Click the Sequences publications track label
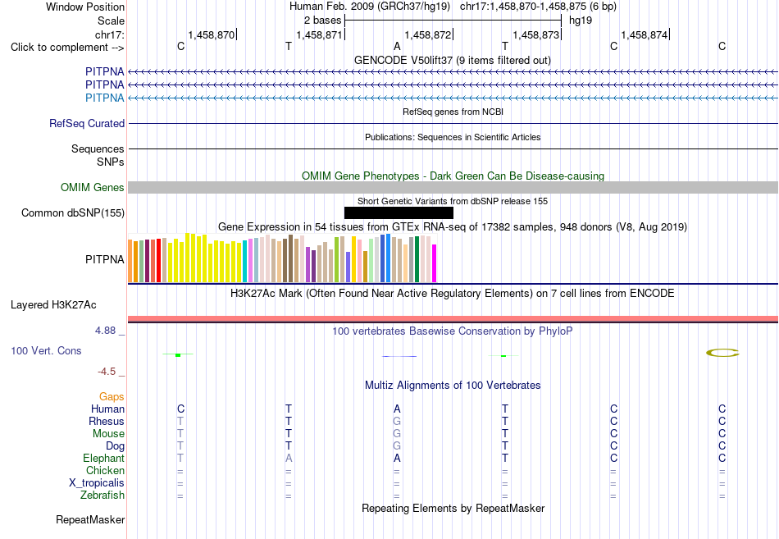Screen dimensions: 779x539 (x=98, y=148)
